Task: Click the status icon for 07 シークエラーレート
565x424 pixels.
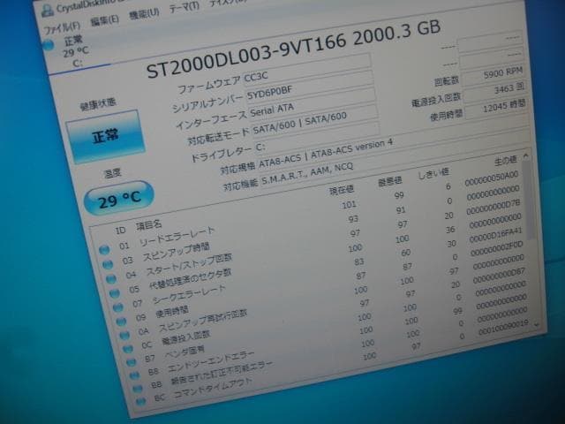Action: pos(117,307)
